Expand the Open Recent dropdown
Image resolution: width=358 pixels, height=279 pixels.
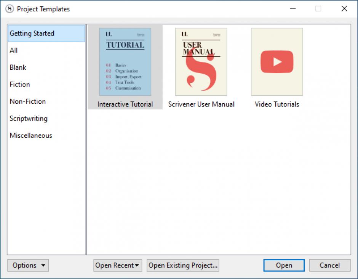pos(117,266)
